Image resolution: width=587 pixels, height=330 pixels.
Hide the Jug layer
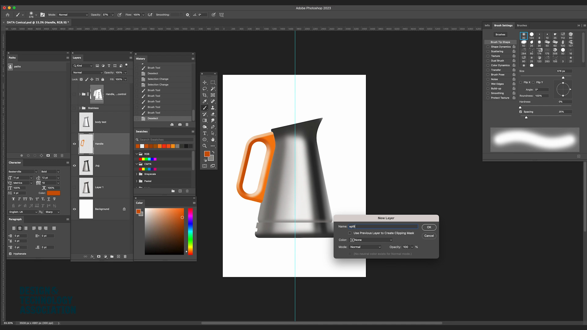[x=74, y=166]
